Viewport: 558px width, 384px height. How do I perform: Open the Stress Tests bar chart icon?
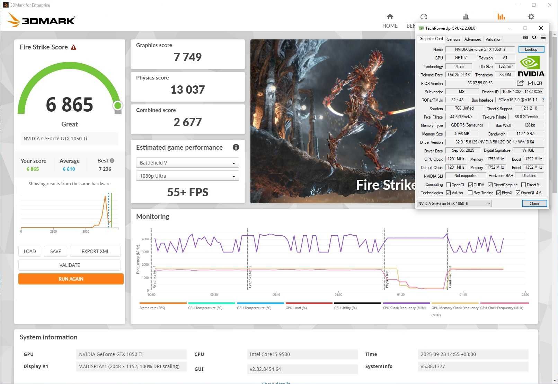pos(466,17)
